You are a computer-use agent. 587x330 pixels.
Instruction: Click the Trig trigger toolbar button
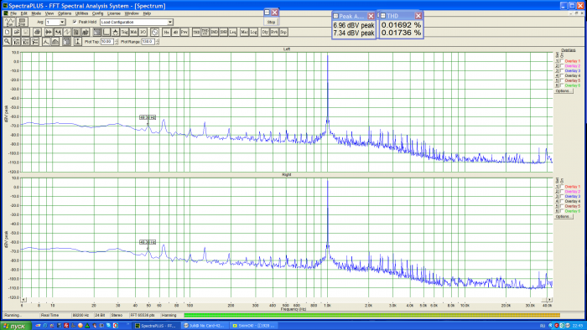[x=124, y=32]
